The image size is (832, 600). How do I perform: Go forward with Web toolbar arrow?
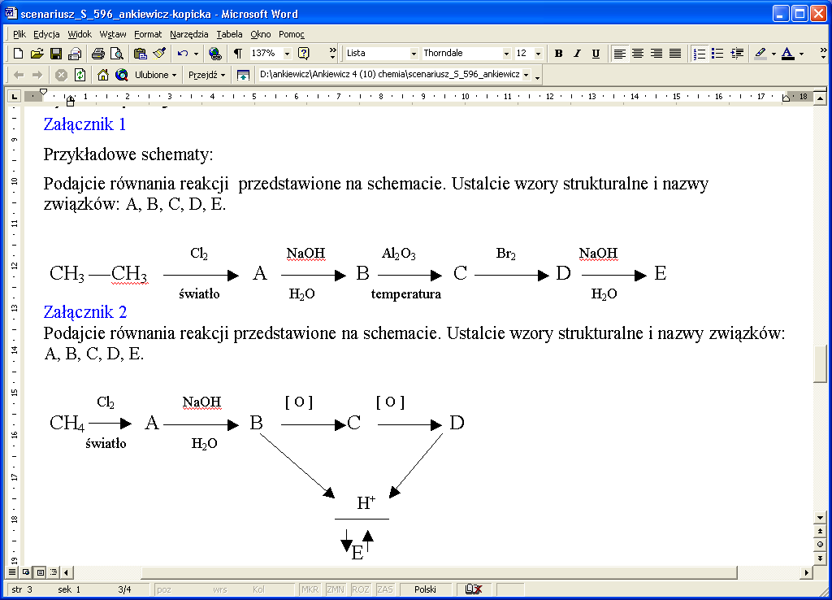click(37, 75)
